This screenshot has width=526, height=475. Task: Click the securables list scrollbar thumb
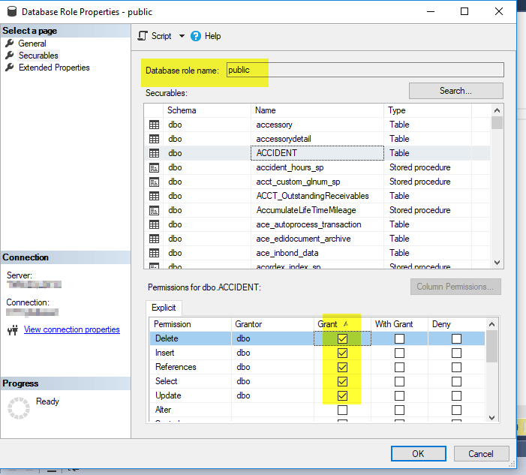click(497, 123)
